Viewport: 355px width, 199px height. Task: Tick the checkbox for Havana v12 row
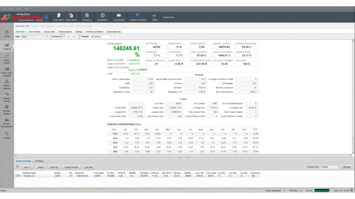[18, 176]
